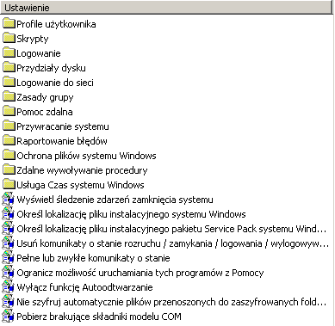Select the Zasady grupy folder icon
The image size is (335, 326).
[9, 96]
